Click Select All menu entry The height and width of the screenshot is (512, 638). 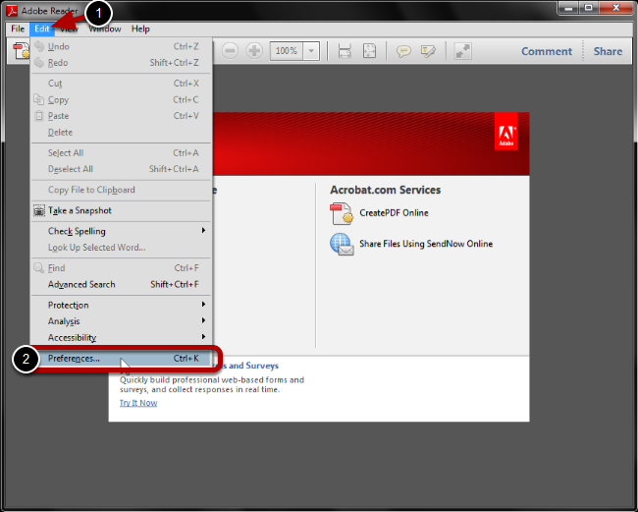122,152
